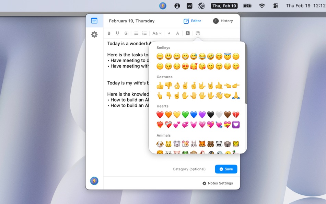
Task: Insert a bulleted list
Action: [x=136, y=33]
